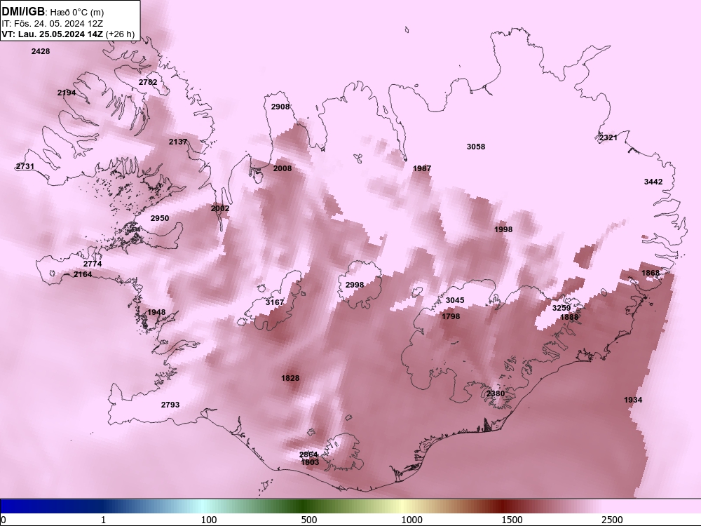
Task: Click the map value 2321
Action: tap(608, 137)
